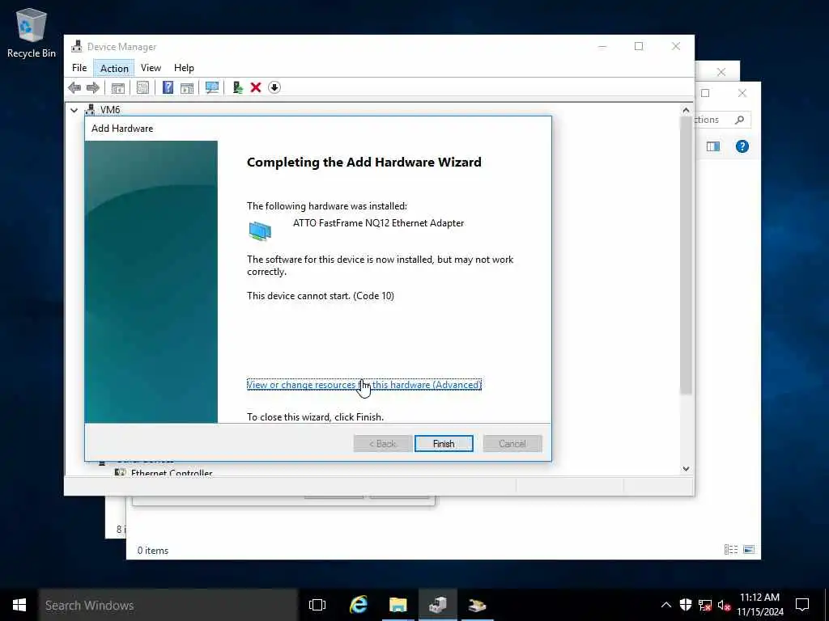The width and height of the screenshot is (829, 621).
Task: Select the Ethernet Controller tree item
Action: click(x=172, y=472)
